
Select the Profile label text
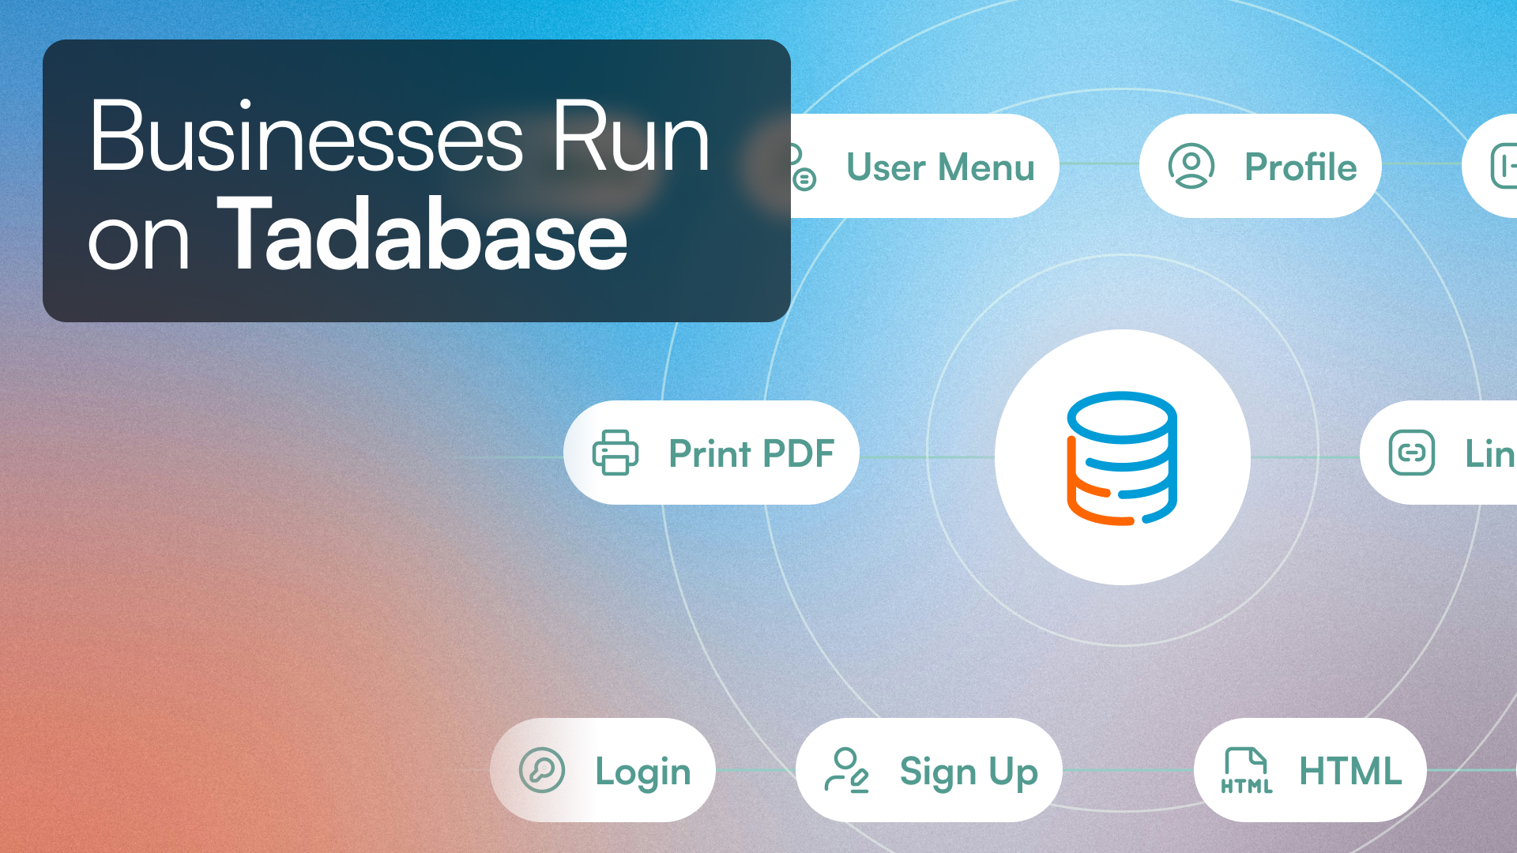click(1301, 167)
